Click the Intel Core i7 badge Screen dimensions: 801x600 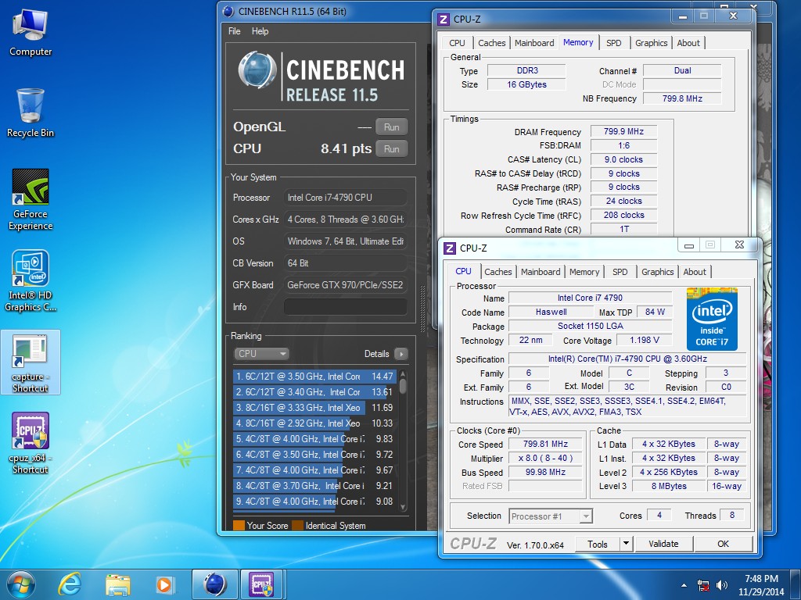712,319
